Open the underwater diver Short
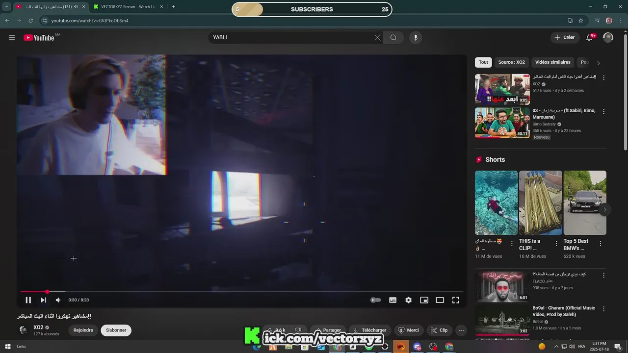The width and height of the screenshot is (628, 353). tap(496, 202)
